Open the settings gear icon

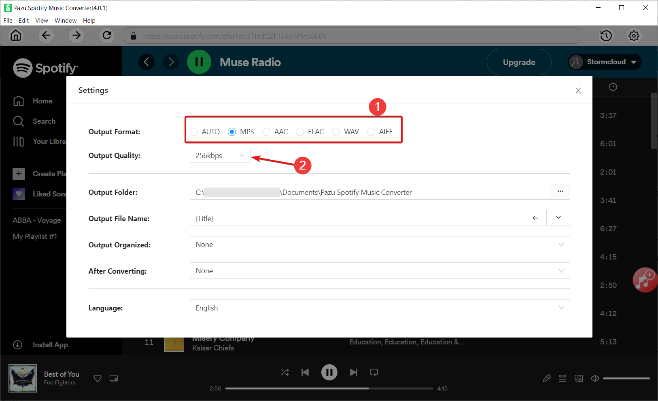[634, 36]
